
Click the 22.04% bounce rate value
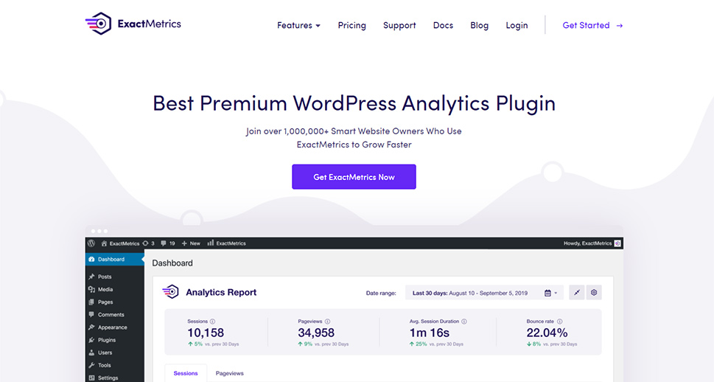547,333
